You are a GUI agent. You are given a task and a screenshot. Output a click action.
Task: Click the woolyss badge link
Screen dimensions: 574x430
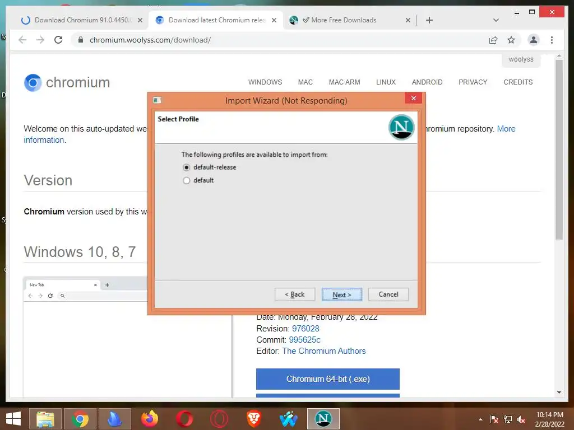click(521, 59)
